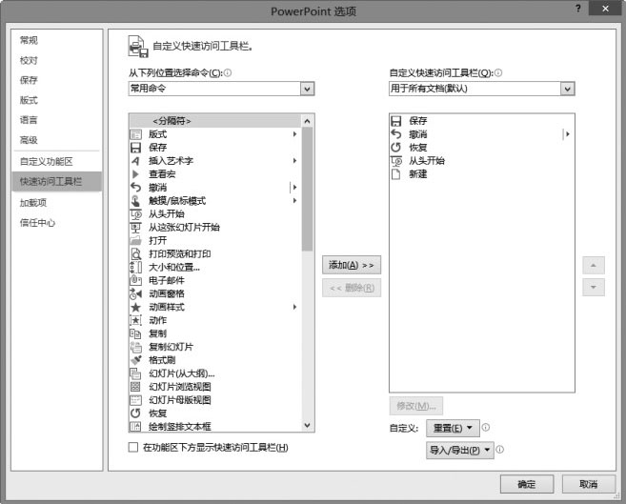Click the 动画窗格 icon

pyautogui.click(x=135, y=293)
